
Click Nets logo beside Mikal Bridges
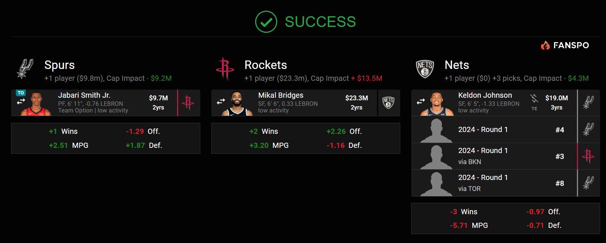click(x=388, y=103)
